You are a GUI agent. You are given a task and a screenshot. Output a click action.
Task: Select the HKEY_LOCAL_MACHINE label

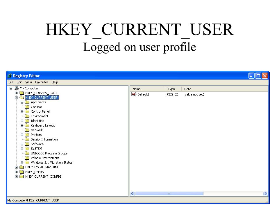coord(42,167)
